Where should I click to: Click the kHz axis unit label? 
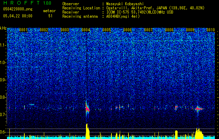click(x=3, y=28)
